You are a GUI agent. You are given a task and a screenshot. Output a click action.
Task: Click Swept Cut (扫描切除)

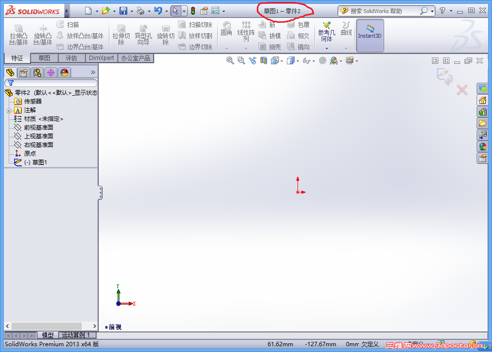click(195, 25)
